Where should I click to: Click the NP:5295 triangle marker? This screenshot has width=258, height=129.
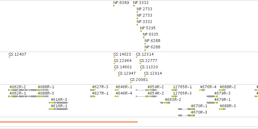[x=141, y=31]
